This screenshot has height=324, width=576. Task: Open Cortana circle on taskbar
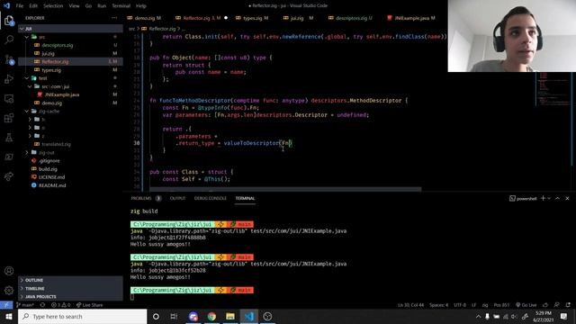[x=156, y=316]
